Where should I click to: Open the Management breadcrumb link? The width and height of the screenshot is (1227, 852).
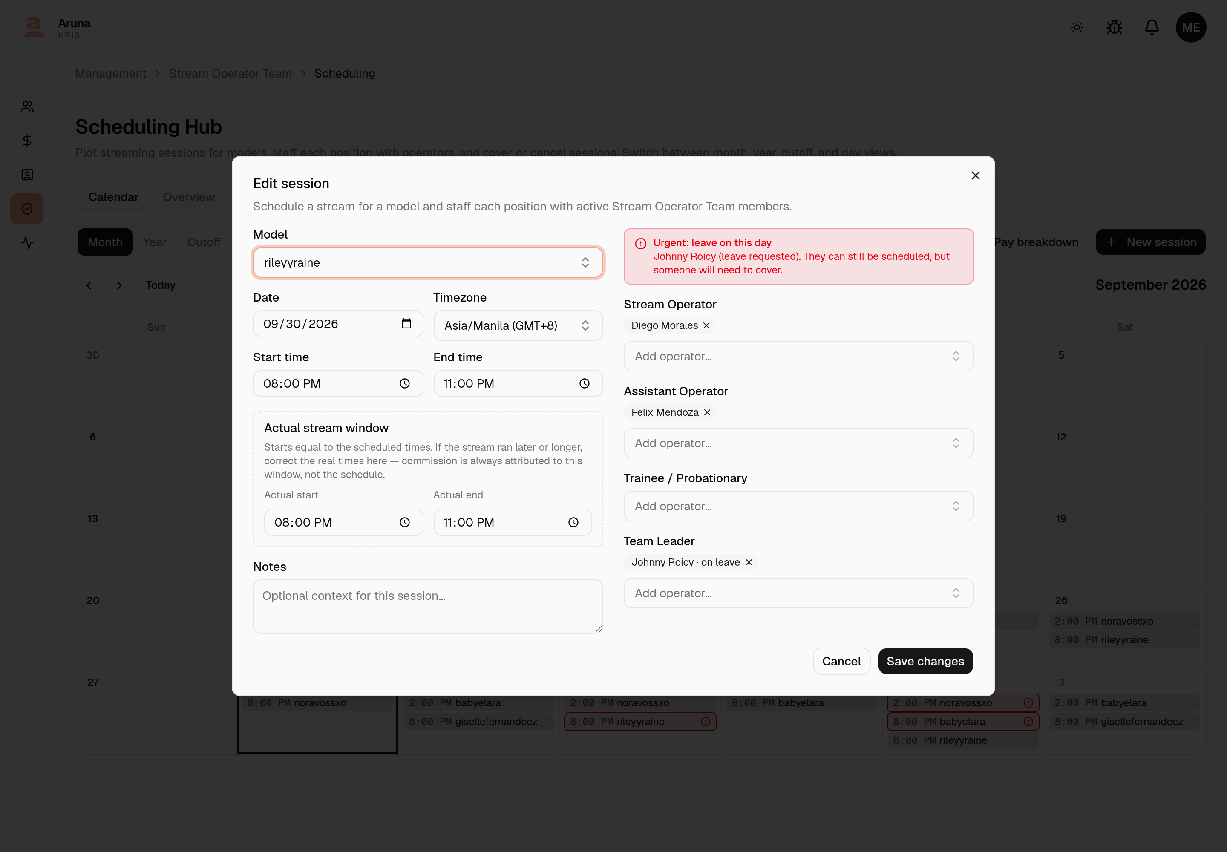(110, 74)
